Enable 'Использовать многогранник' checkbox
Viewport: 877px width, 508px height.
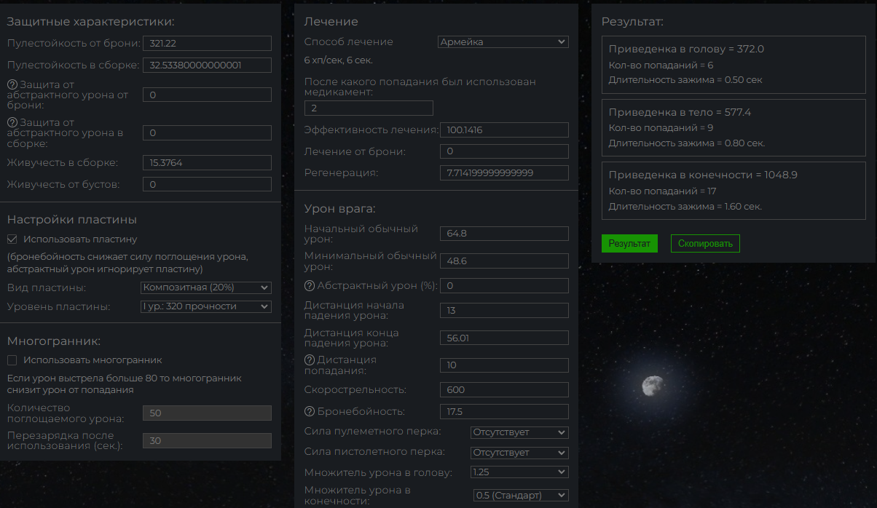[12, 360]
